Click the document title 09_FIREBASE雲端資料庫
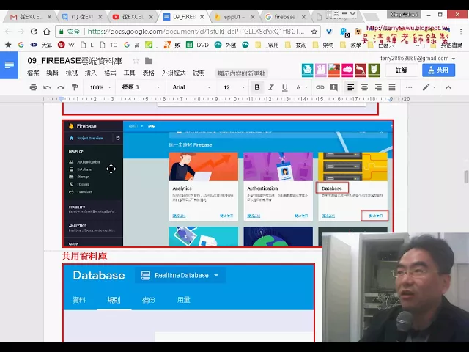 pos(75,61)
